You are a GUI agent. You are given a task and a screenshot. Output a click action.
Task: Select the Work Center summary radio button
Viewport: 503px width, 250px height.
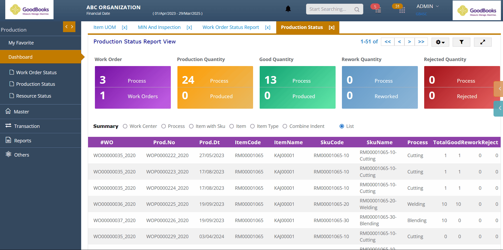125,126
